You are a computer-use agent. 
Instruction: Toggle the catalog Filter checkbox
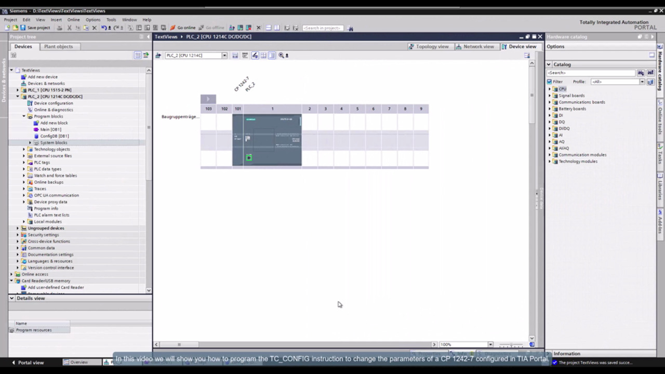[550, 82]
